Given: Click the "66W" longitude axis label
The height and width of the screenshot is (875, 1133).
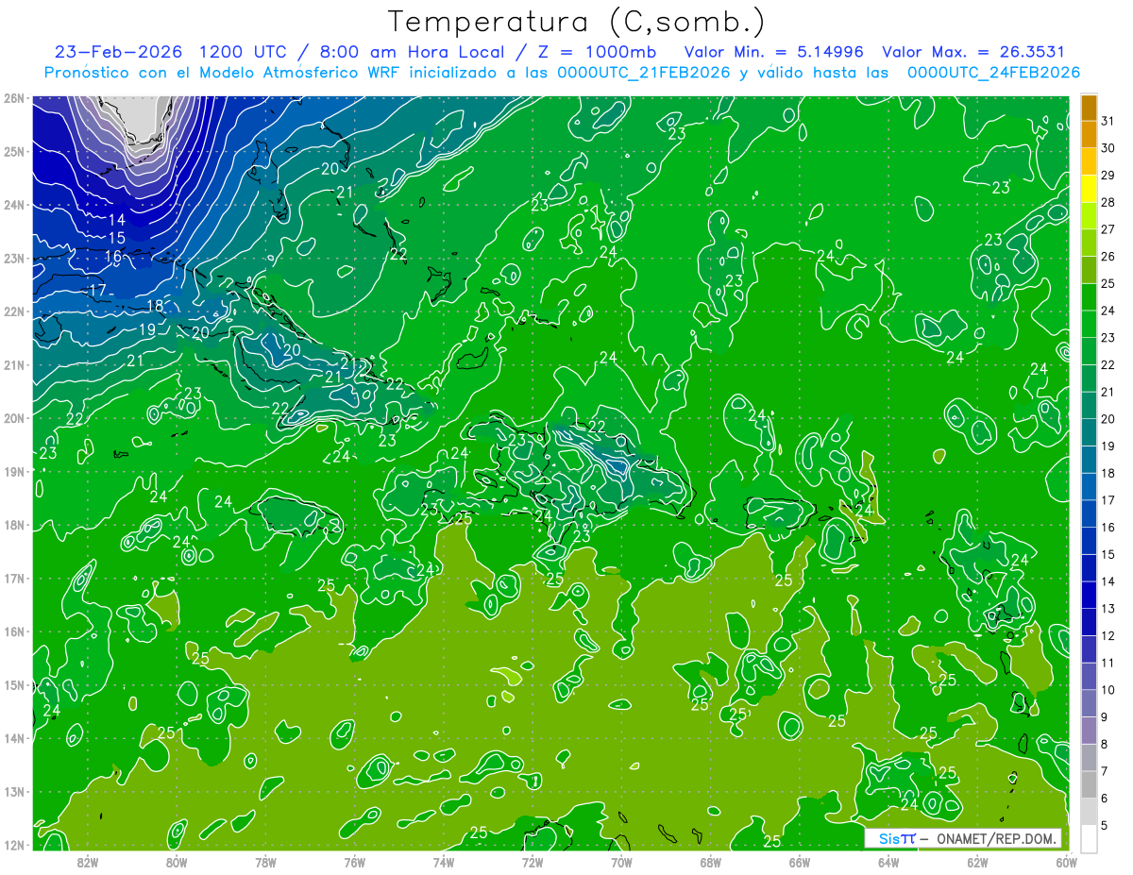Looking at the screenshot, I should click(x=799, y=862).
